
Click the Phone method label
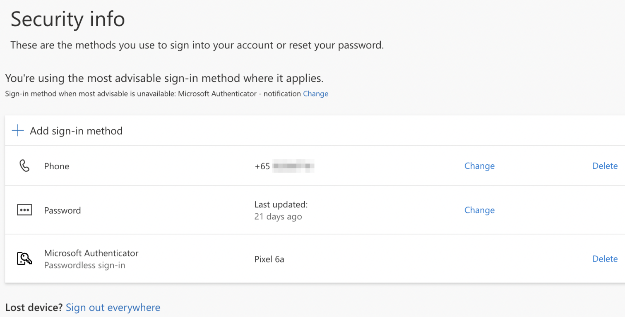click(57, 166)
